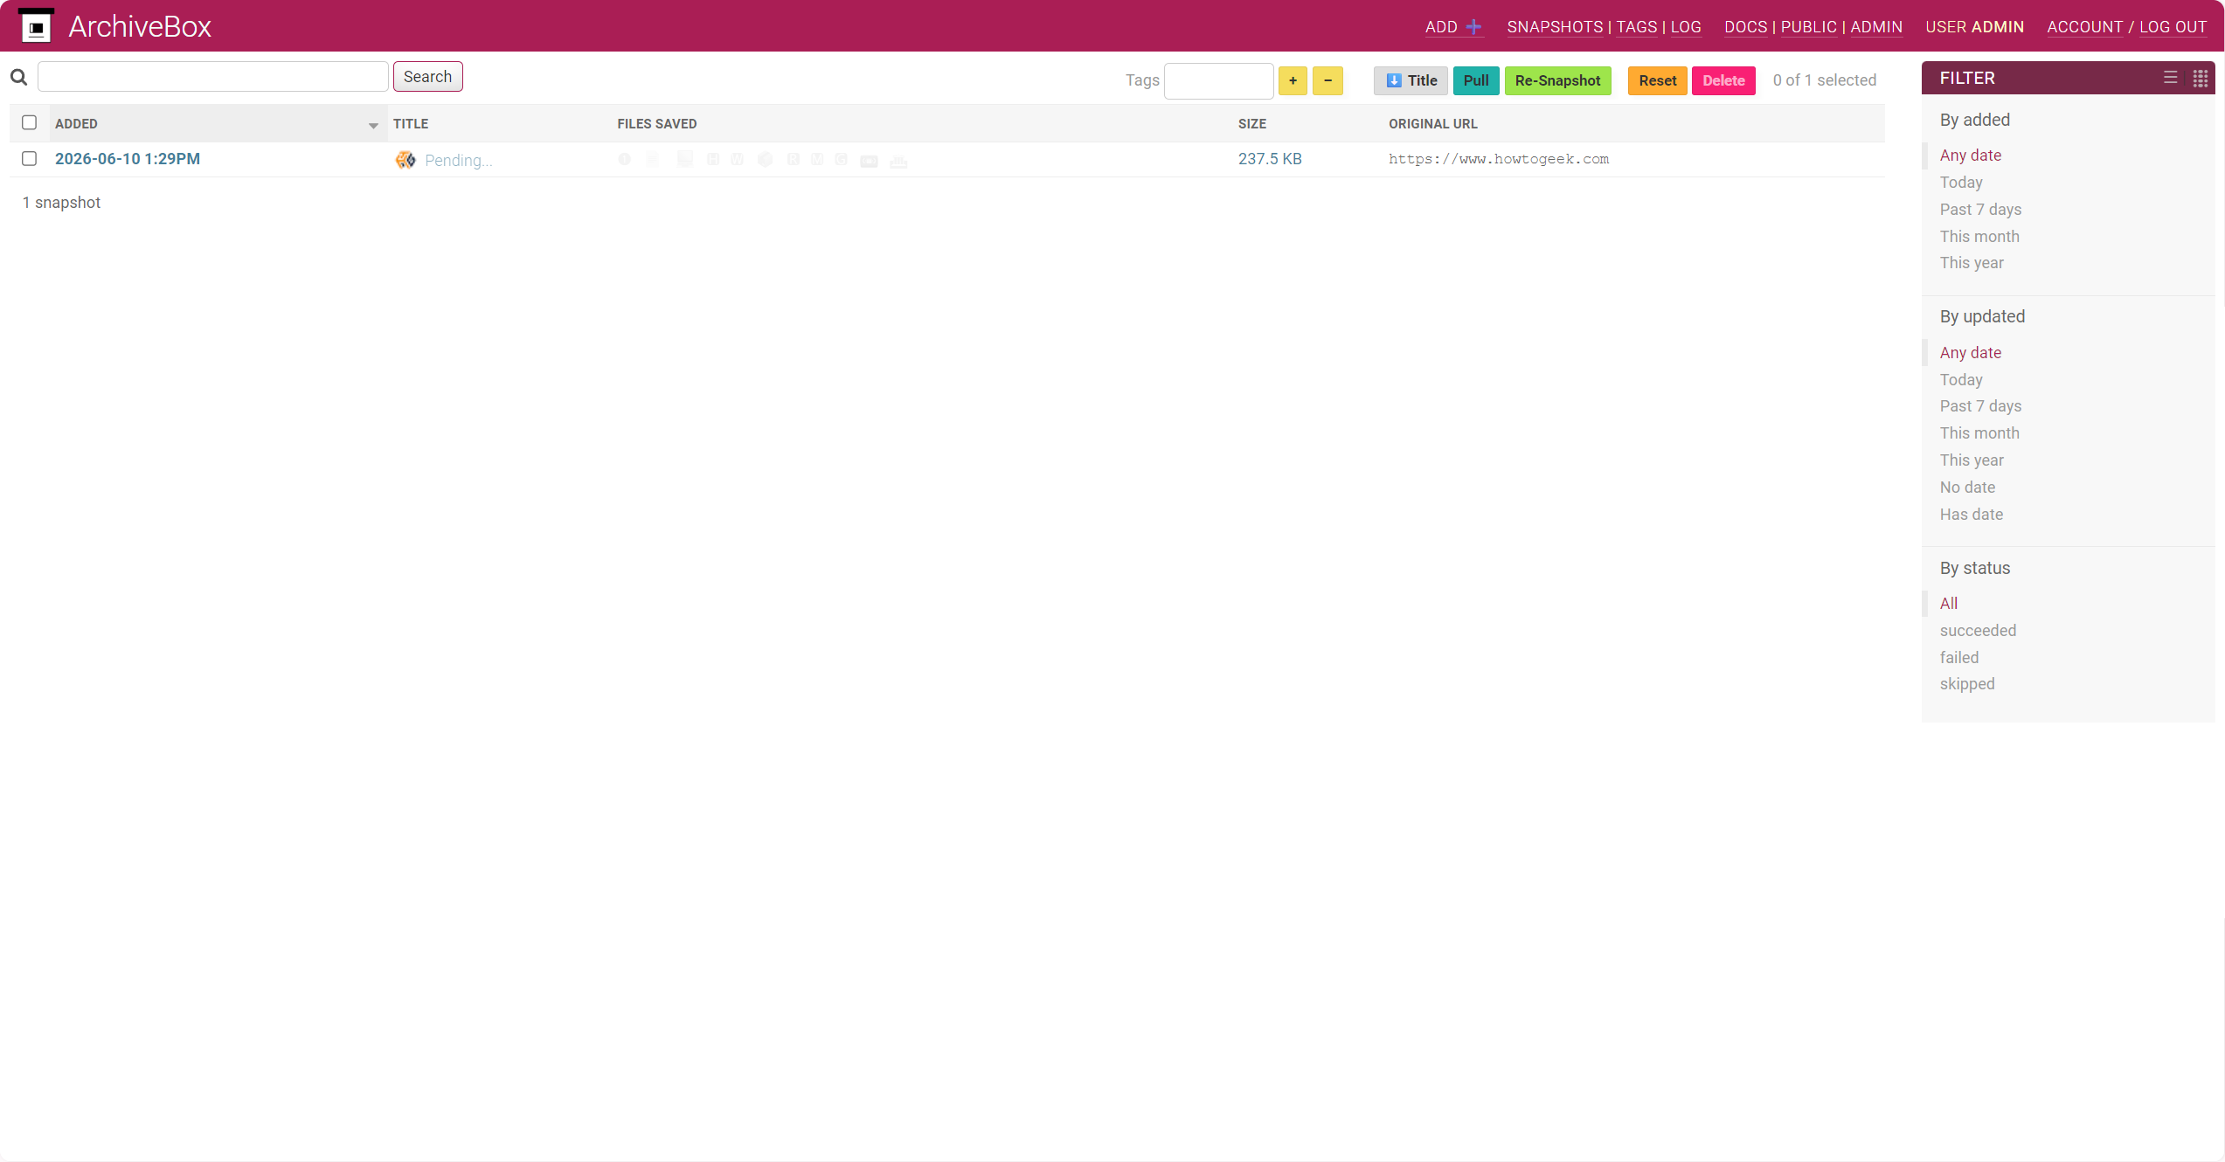
Task: Click the Pending... title link
Action: coord(459,161)
